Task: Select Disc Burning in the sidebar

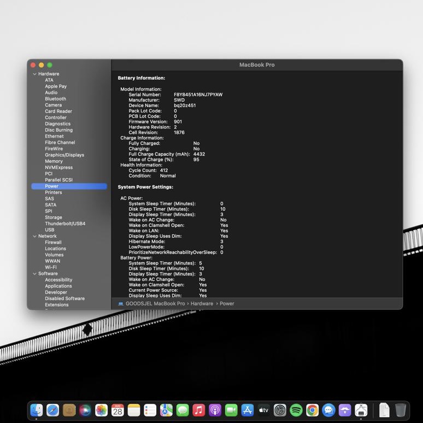Action: click(59, 130)
